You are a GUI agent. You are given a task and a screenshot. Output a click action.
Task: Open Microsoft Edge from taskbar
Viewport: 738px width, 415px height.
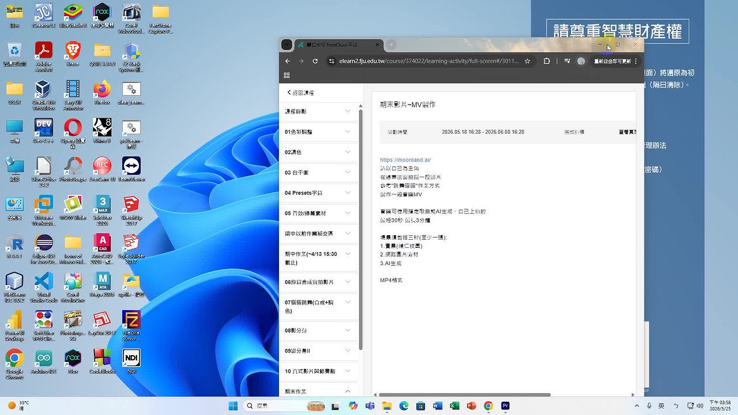[404, 406]
